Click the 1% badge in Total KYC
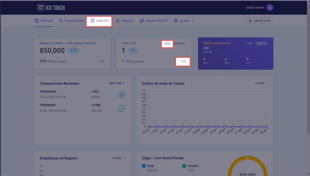Image resolution: width=310 pixels, height=176 pixels. [x=133, y=50]
